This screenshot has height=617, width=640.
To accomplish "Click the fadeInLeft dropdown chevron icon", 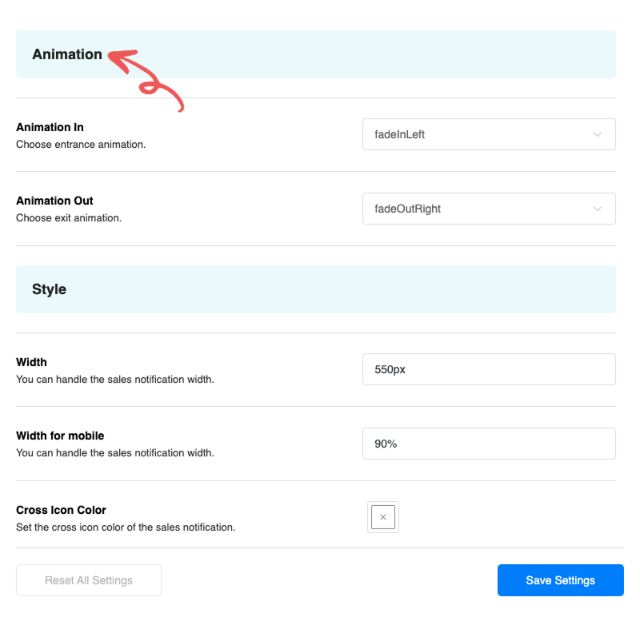I will point(598,134).
